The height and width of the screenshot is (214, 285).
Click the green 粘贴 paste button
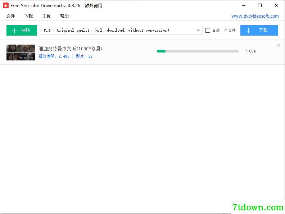(22, 30)
